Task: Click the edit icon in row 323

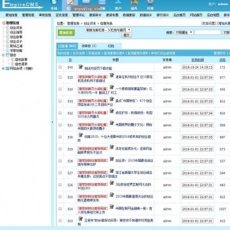Action: [81, 219]
